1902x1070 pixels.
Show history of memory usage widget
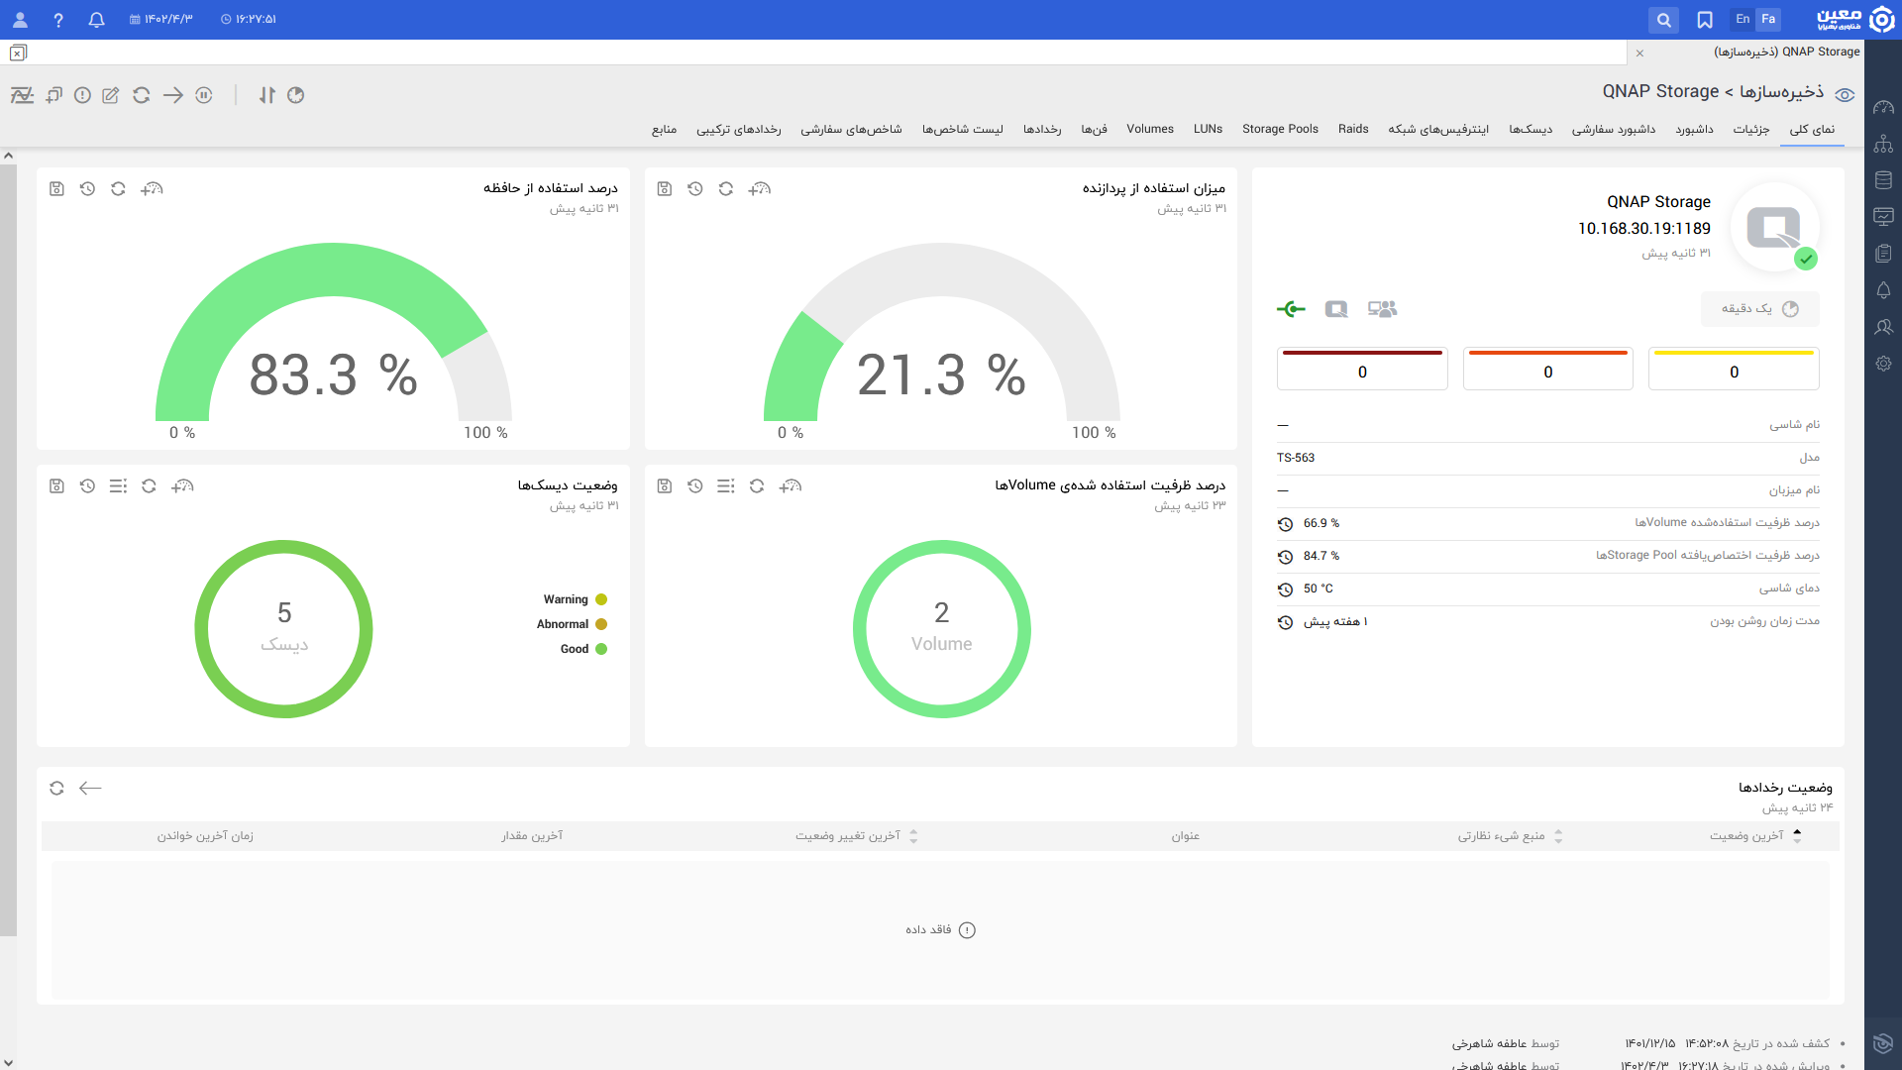[87, 188]
